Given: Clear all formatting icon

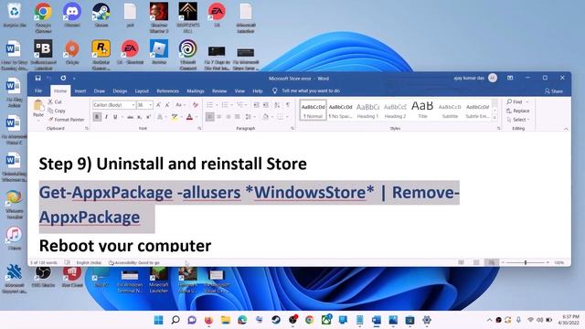Looking at the screenshot, I should point(195,105).
